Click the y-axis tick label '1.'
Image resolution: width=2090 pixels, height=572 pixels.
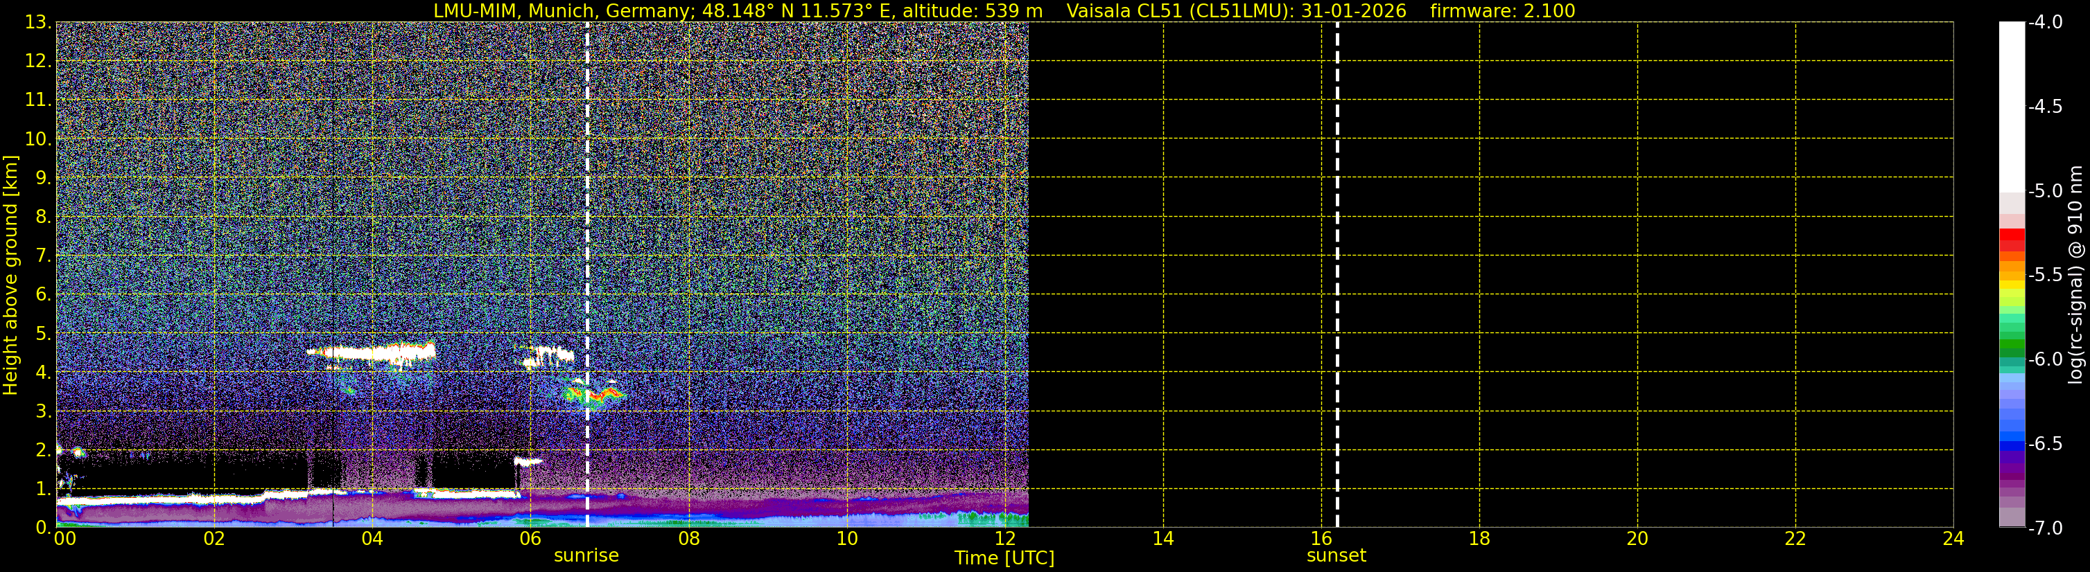43,488
